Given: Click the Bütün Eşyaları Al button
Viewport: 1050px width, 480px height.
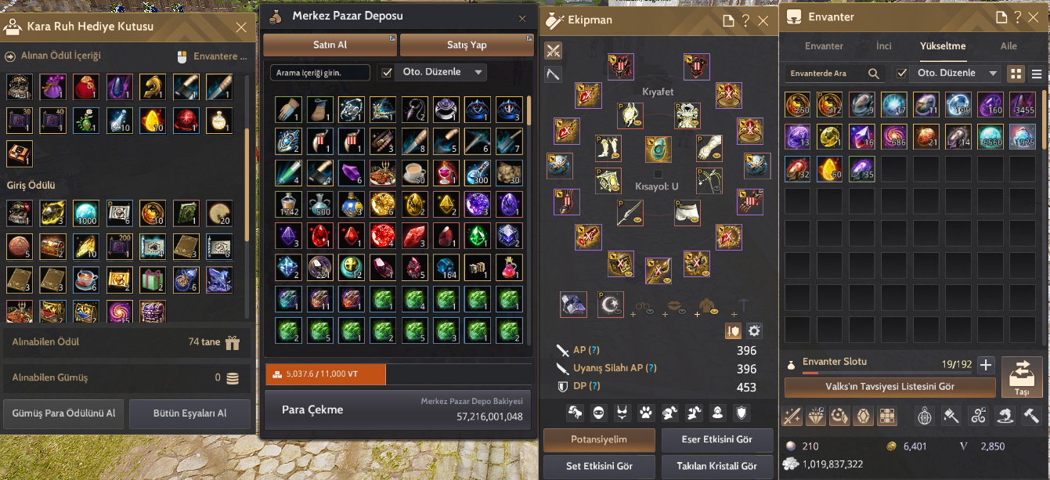Looking at the screenshot, I should point(190,413).
